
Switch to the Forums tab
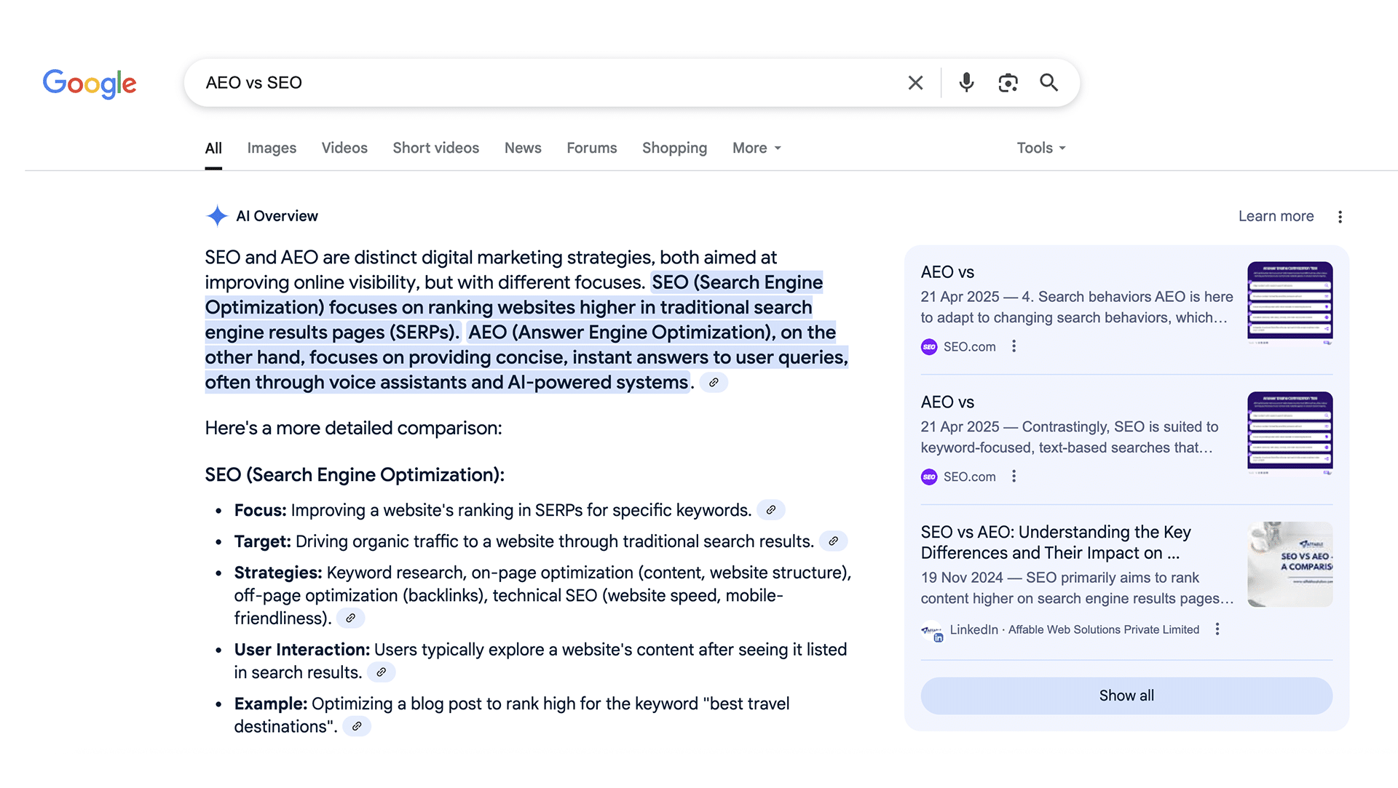[x=592, y=148]
